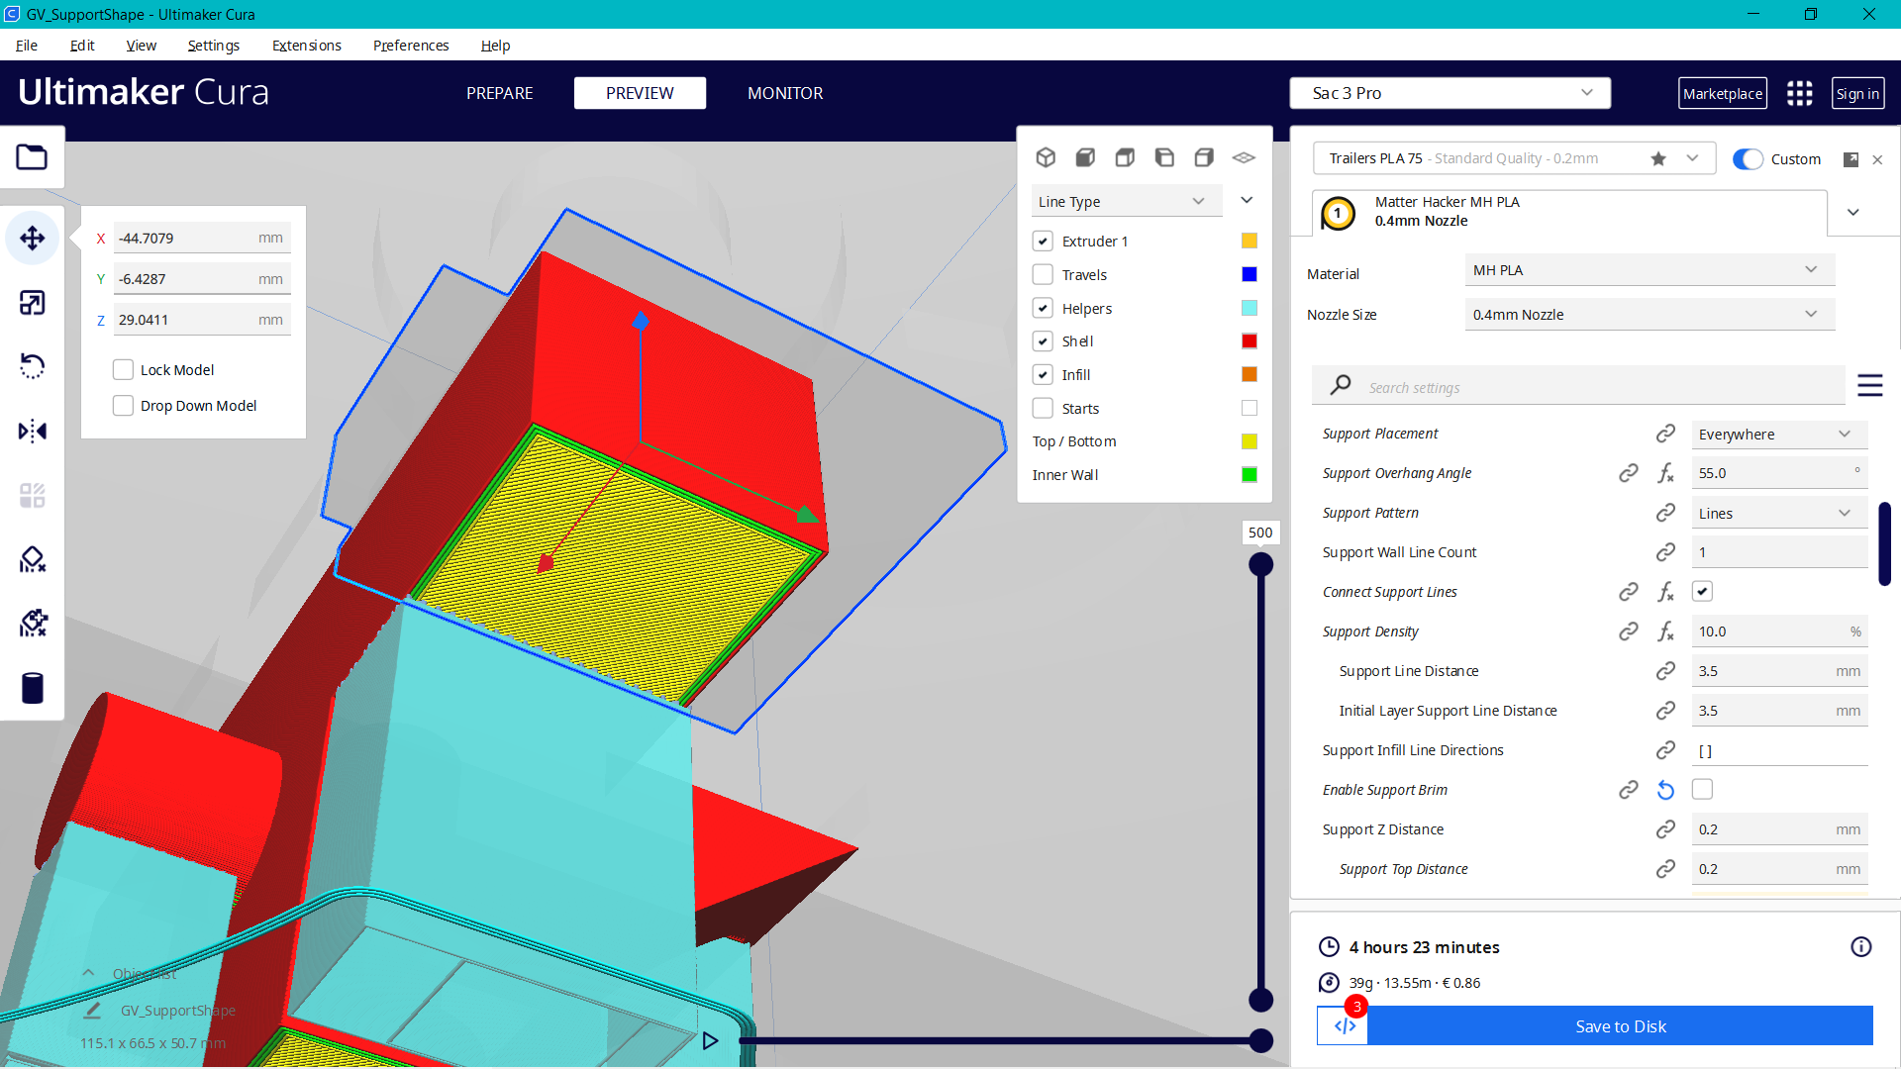Disable the Shell line type
The image size is (1901, 1069).
[x=1043, y=340]
